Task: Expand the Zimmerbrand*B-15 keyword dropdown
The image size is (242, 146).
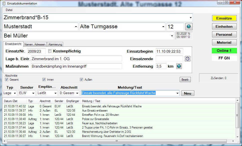Action: pos(191,18)
